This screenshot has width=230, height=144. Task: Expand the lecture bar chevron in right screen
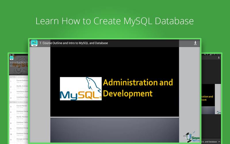[219, 142]
